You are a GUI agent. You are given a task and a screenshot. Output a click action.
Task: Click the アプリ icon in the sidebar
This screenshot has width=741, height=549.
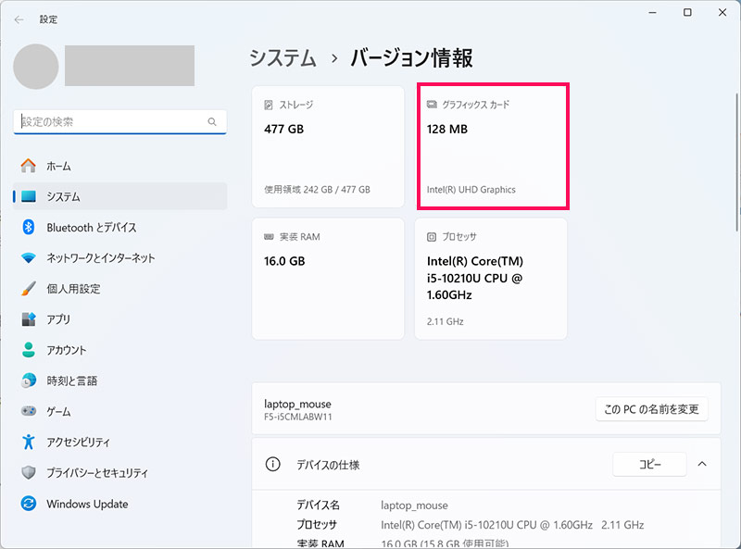pyautogui.click(x=29, y=319)
